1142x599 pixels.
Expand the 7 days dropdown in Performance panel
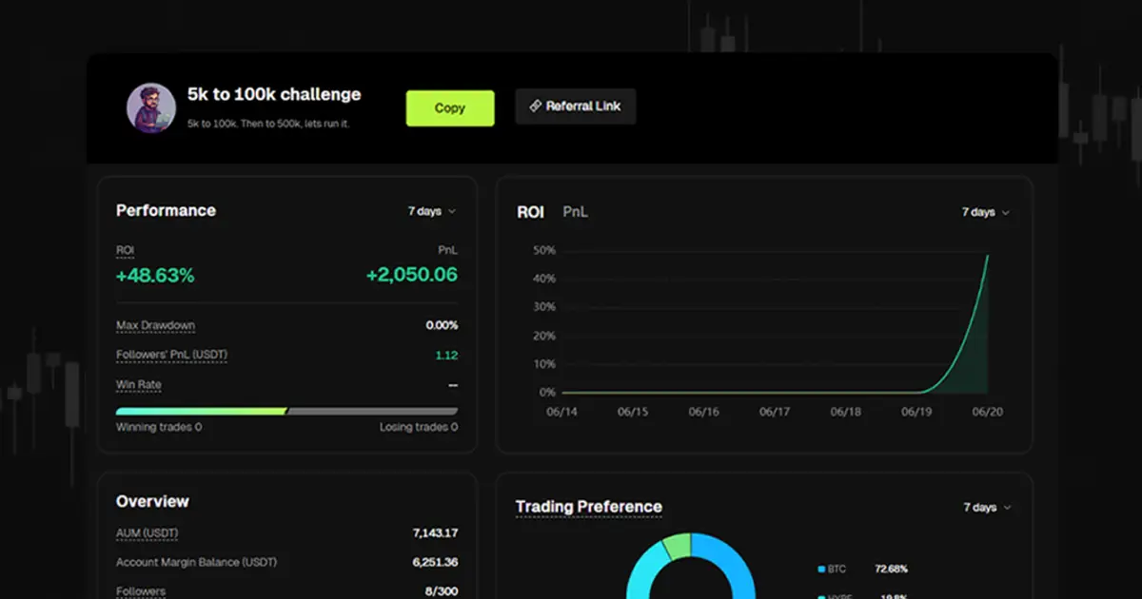click(431, 211)
